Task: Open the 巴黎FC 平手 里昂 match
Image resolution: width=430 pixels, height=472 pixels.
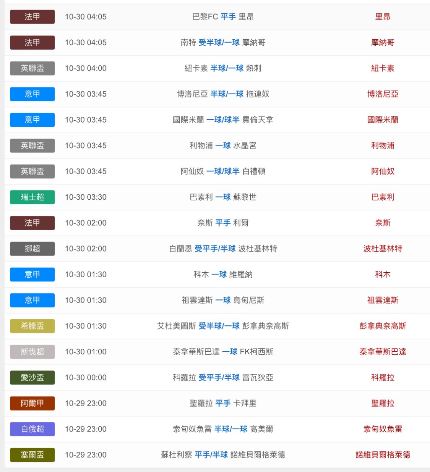Action: [x=223, y=17]
